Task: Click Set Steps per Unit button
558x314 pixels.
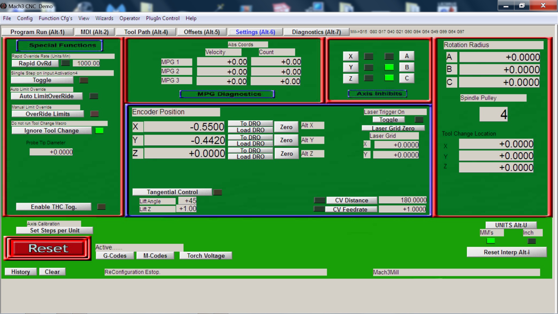Action: (55, 231)
